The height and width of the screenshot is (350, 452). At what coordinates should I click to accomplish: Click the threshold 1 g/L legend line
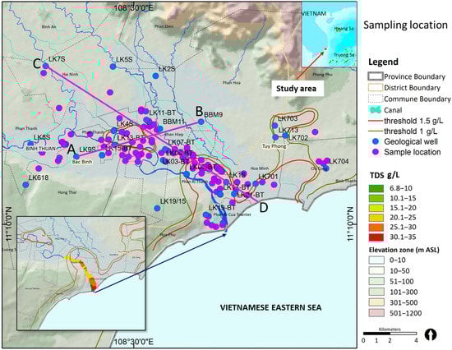376,131
